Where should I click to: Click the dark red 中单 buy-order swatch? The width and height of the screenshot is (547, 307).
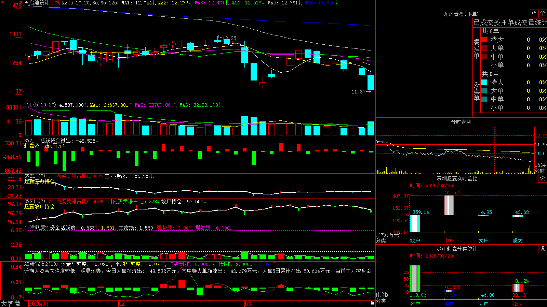tap(484, 57)
